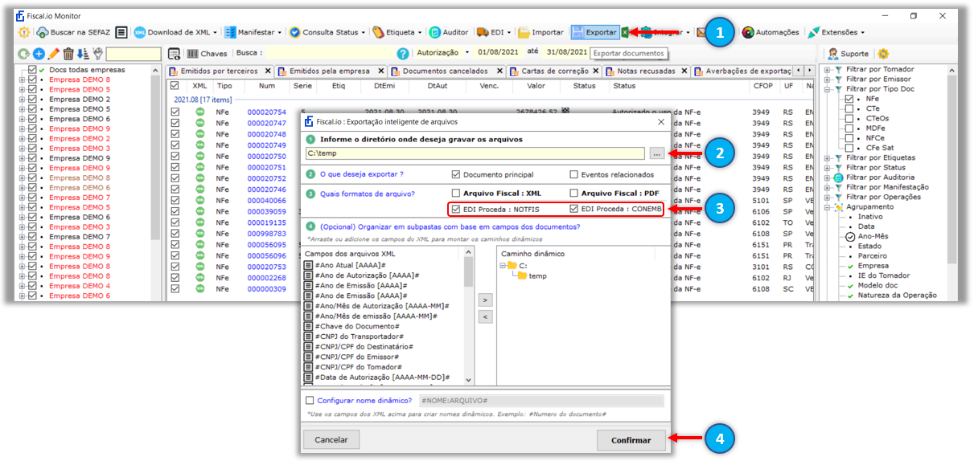Screen dimensions: 974x465
Task: Expand Filtrar por Operações node
Action: coord(827,197)
